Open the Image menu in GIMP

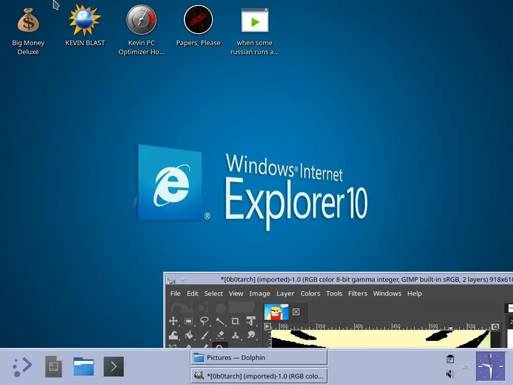click(x=260, y=293)
